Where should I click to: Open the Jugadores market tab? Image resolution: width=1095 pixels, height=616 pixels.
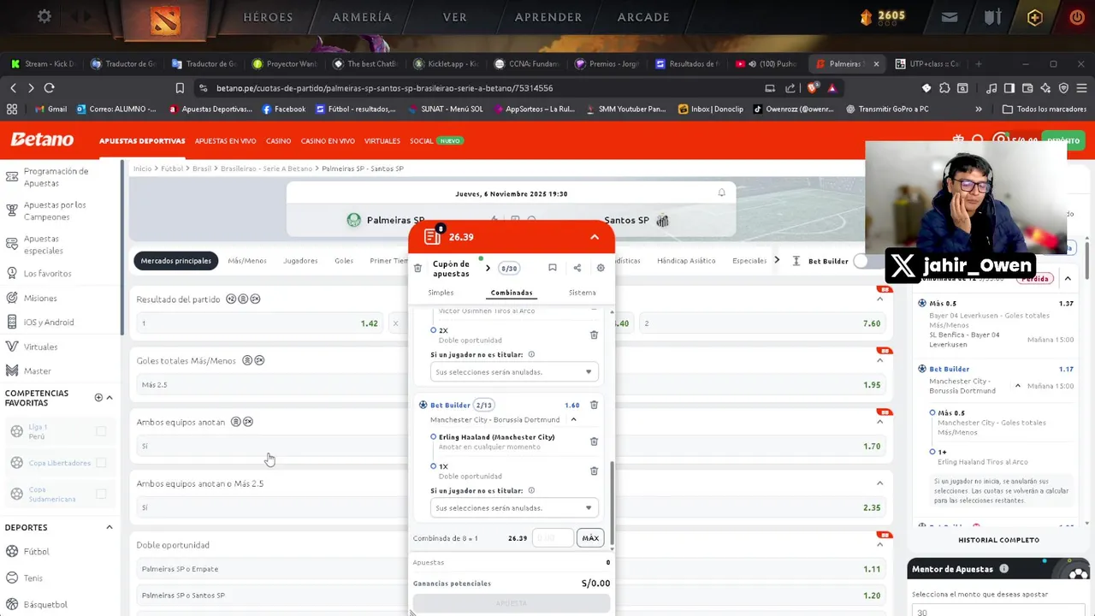pos(300,261)
